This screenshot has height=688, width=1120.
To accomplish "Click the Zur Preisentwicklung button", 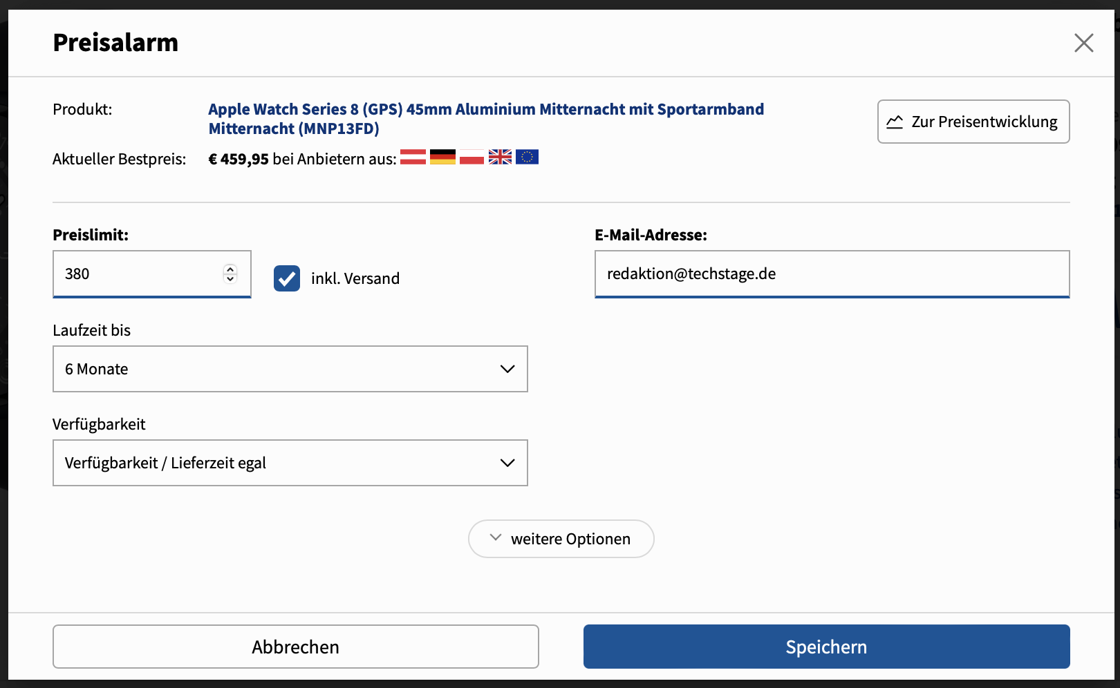I will point(973,122).
